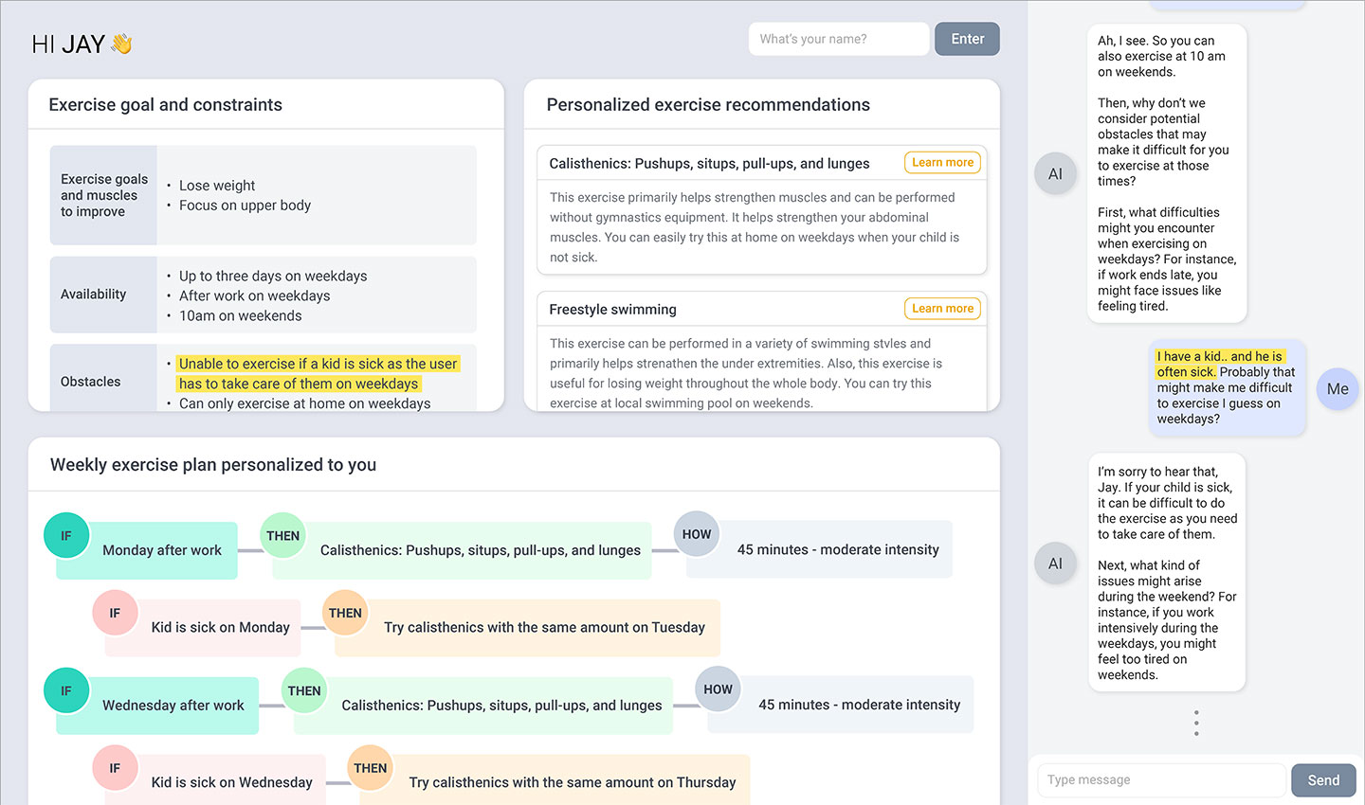Click 10am on weekends availability item

pyautogui.click(x=240, y=316)
